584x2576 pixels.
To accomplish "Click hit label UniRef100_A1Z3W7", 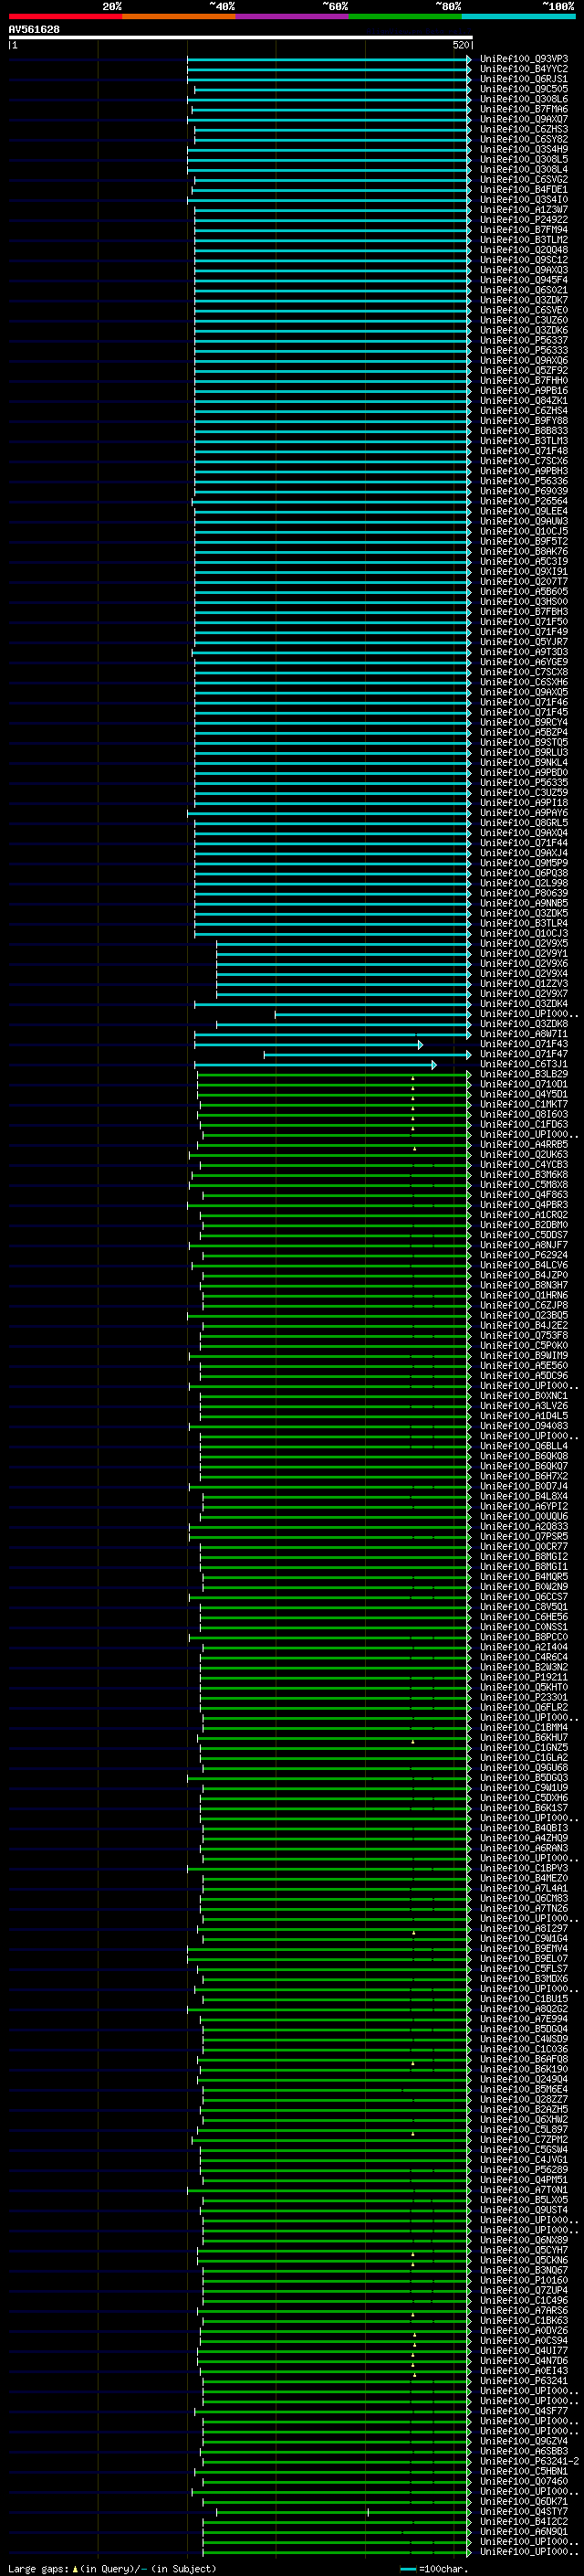I will [x=523, y=210].
